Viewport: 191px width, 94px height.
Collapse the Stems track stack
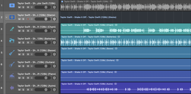pos(7,17)
